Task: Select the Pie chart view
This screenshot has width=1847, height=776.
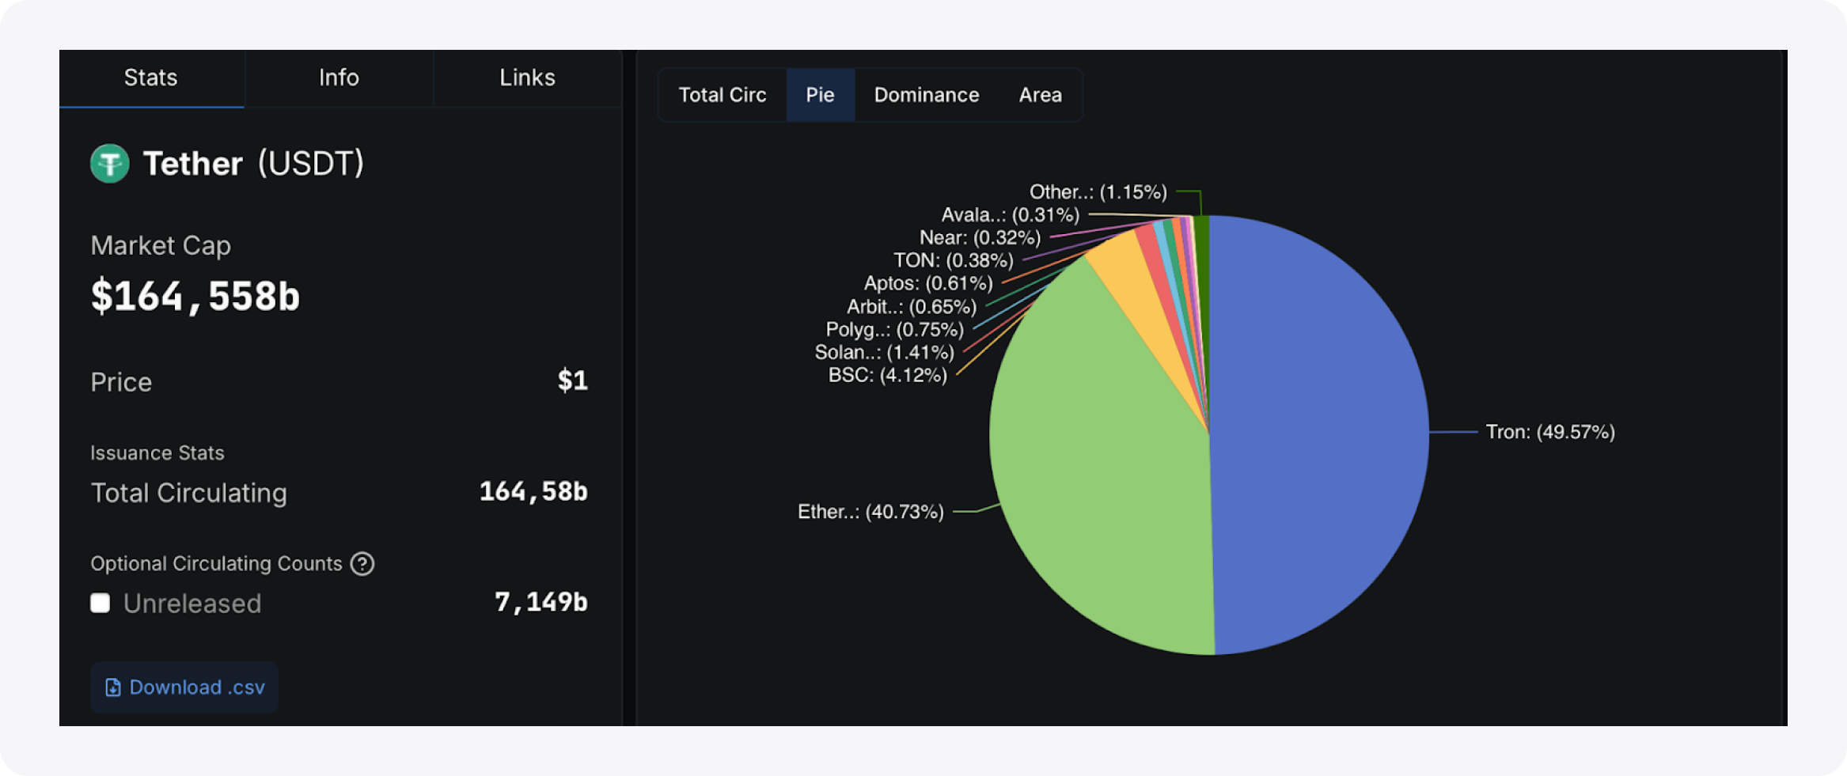Action: point(821,95)
